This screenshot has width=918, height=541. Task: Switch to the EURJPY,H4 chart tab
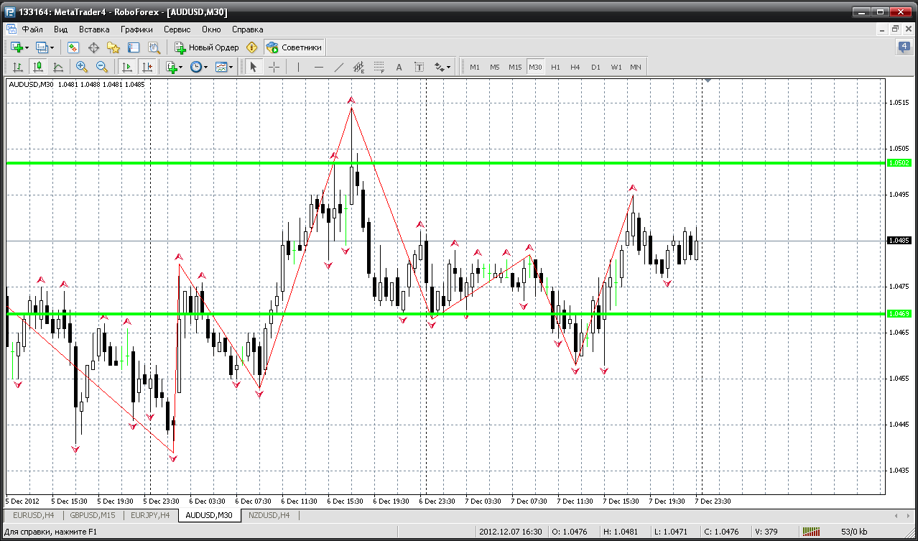150,515
